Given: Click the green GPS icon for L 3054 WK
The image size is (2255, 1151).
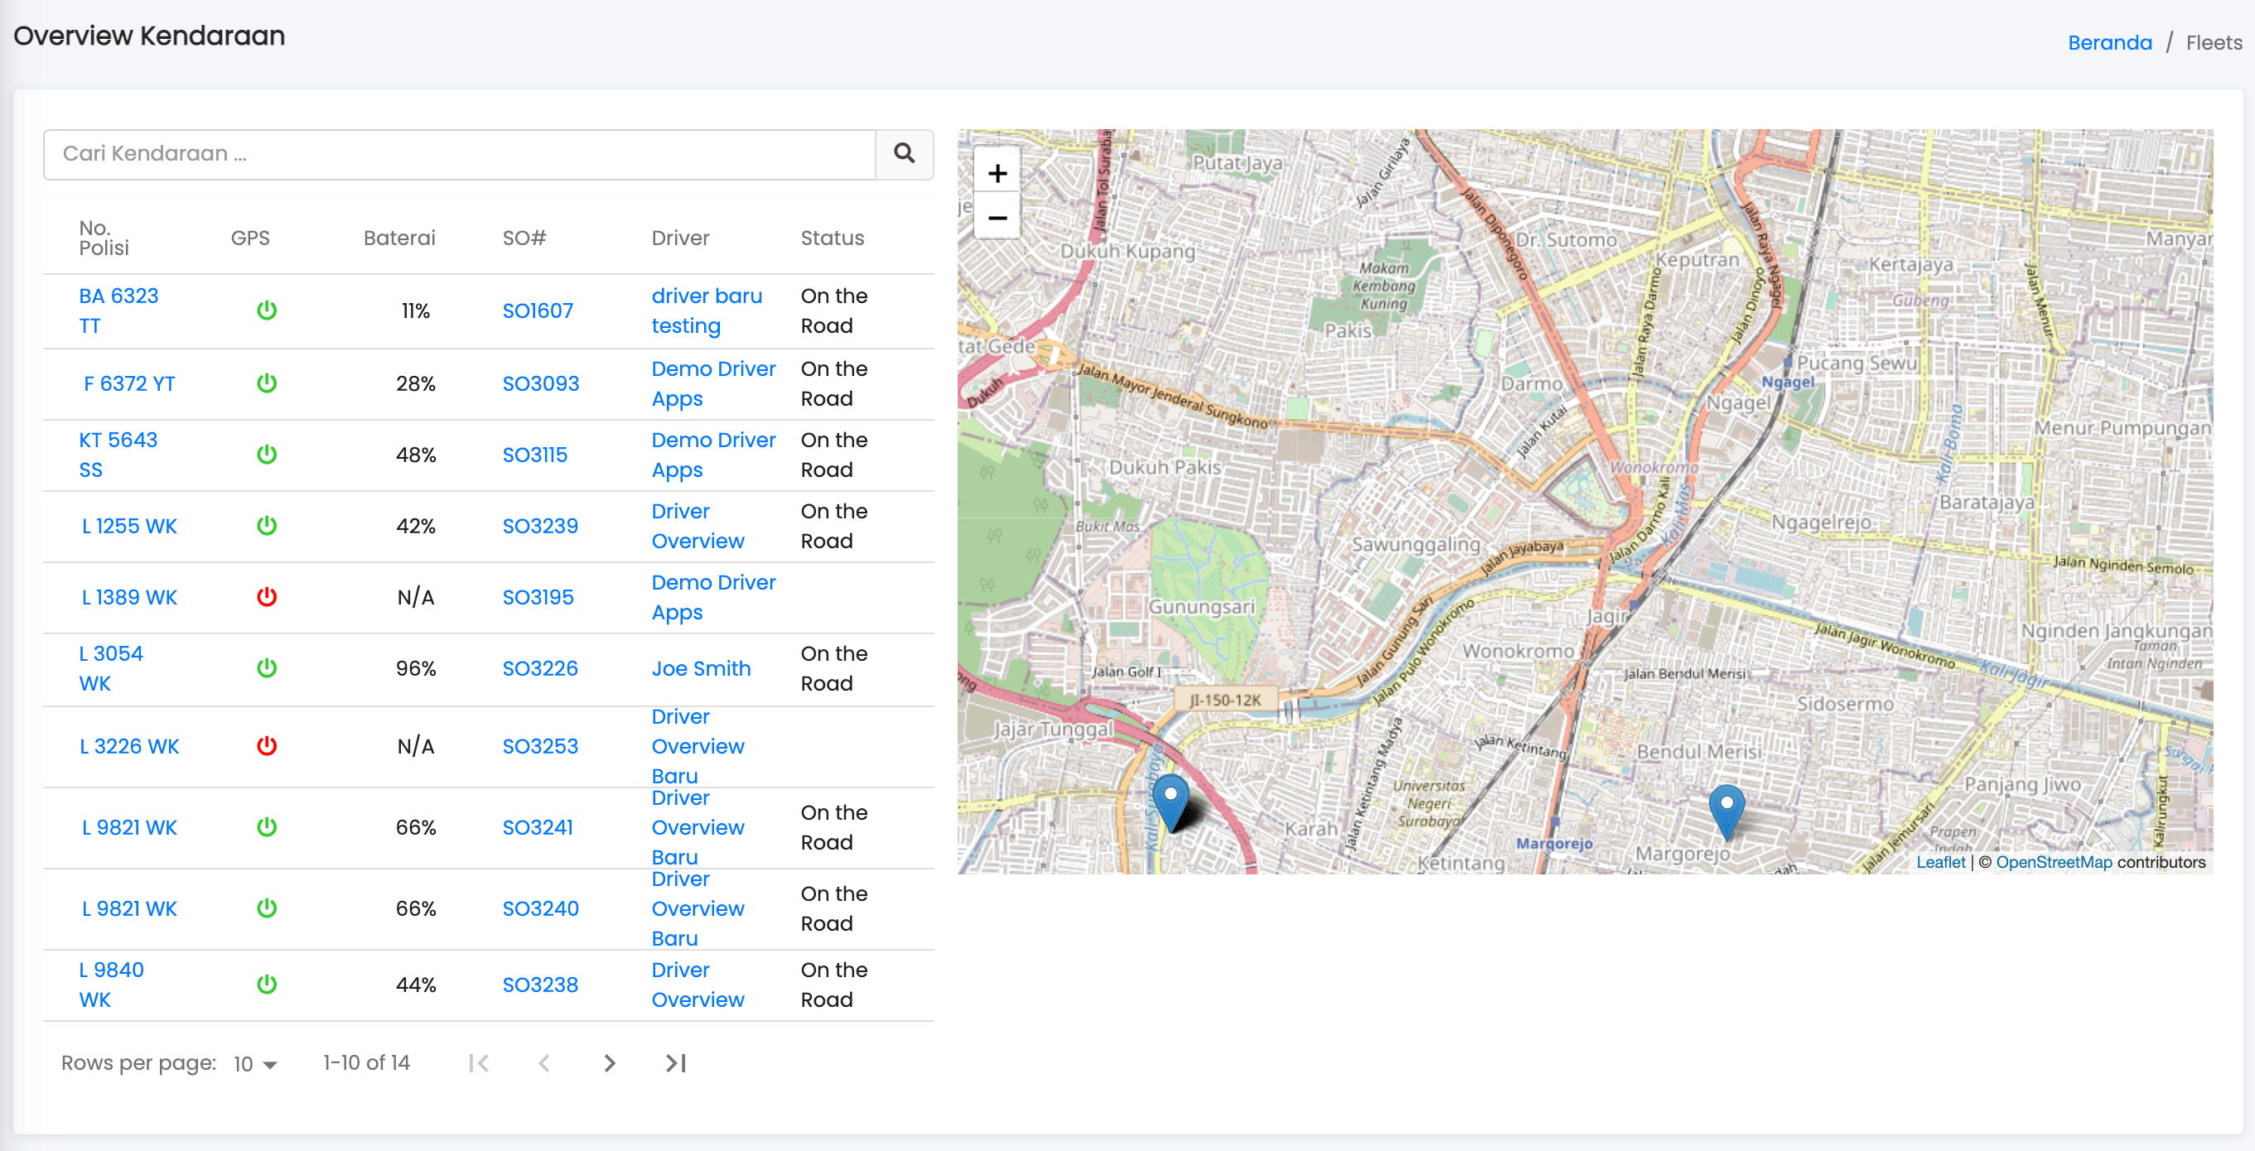Looking at the screenshot, I should [266, 669].
